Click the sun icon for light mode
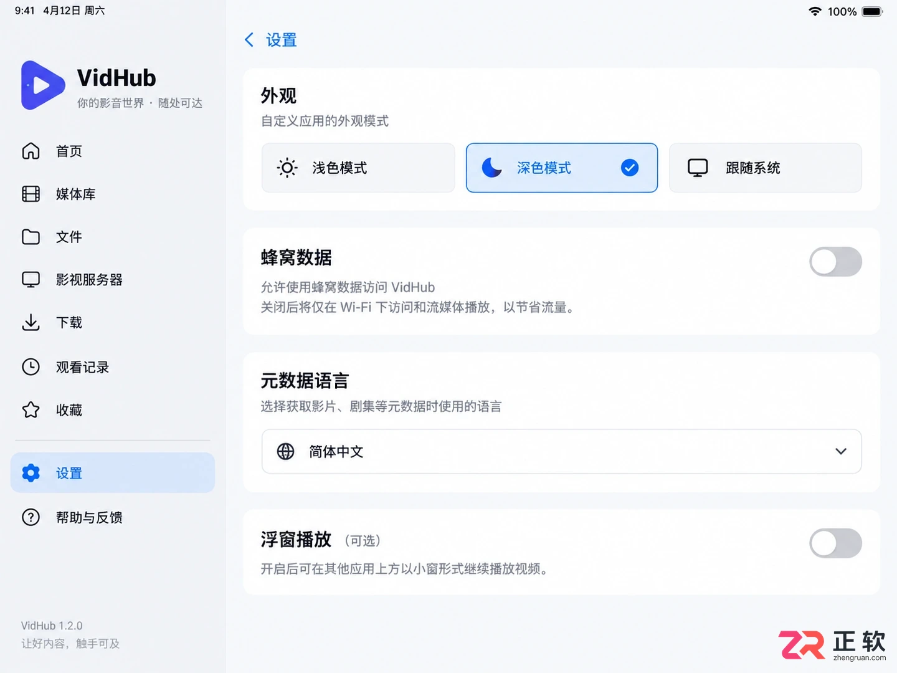Viewport: 897px width, 673px height. [287, 168]
